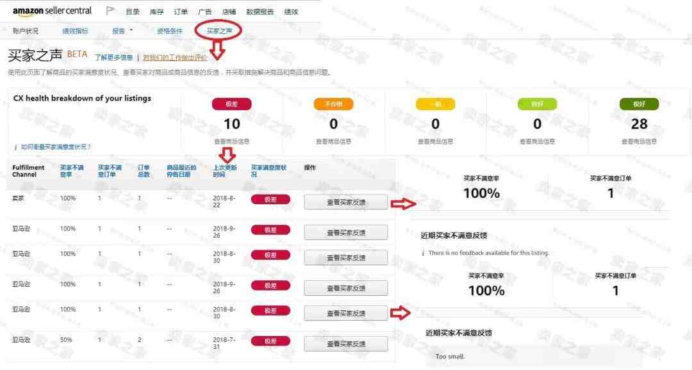
Task: Click the dark green 极好 badge above 28
Action: pyautogui.click(x=639, y=104)
